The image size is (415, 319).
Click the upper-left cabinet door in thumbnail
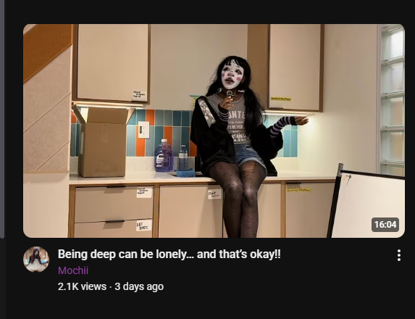112,64
